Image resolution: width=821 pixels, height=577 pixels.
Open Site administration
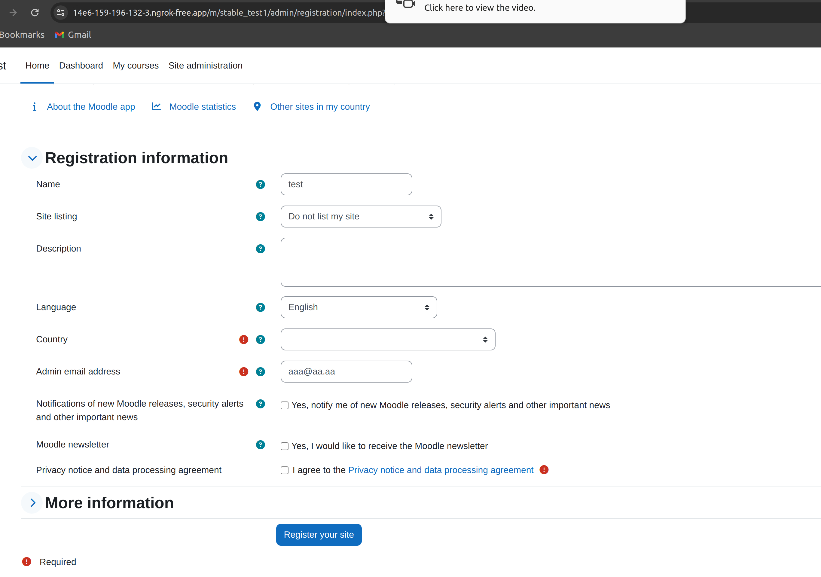[x=205, y=66]
